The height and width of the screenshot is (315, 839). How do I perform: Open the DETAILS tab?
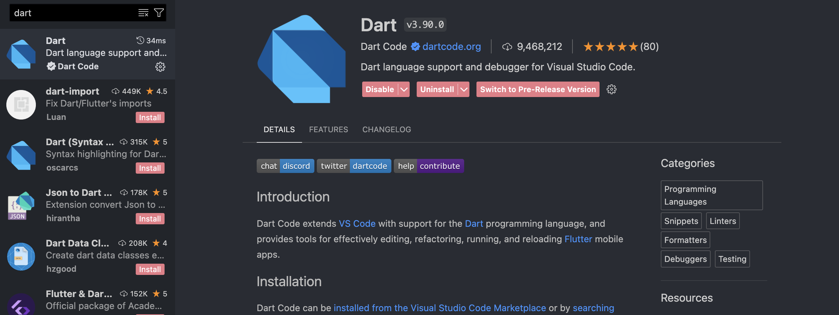(279, 129)
